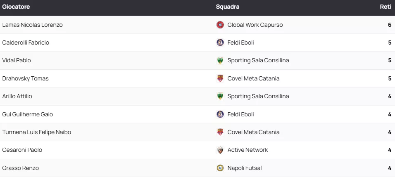The width and height of the screenshot is (395, 177).
Task: Click Global Work Capurso team name
Action: (255, 25)
